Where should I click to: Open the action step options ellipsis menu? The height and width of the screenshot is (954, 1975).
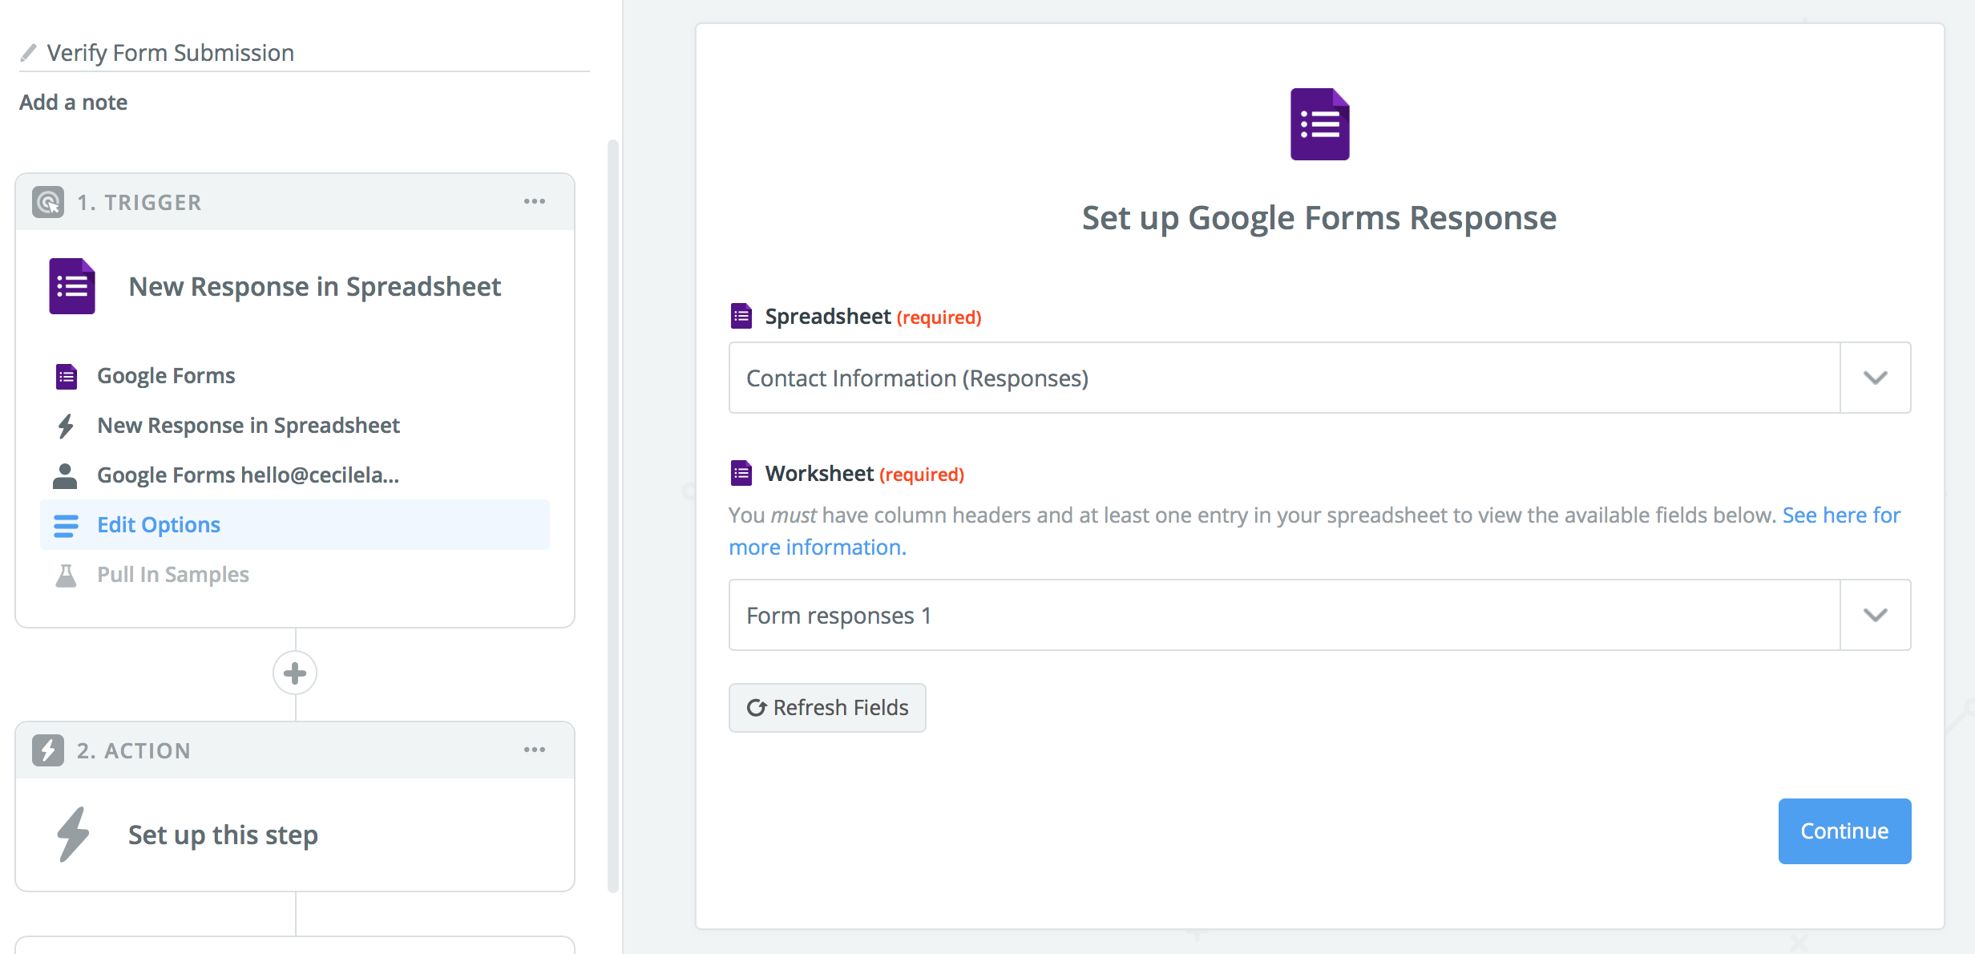tap(535, 750)
